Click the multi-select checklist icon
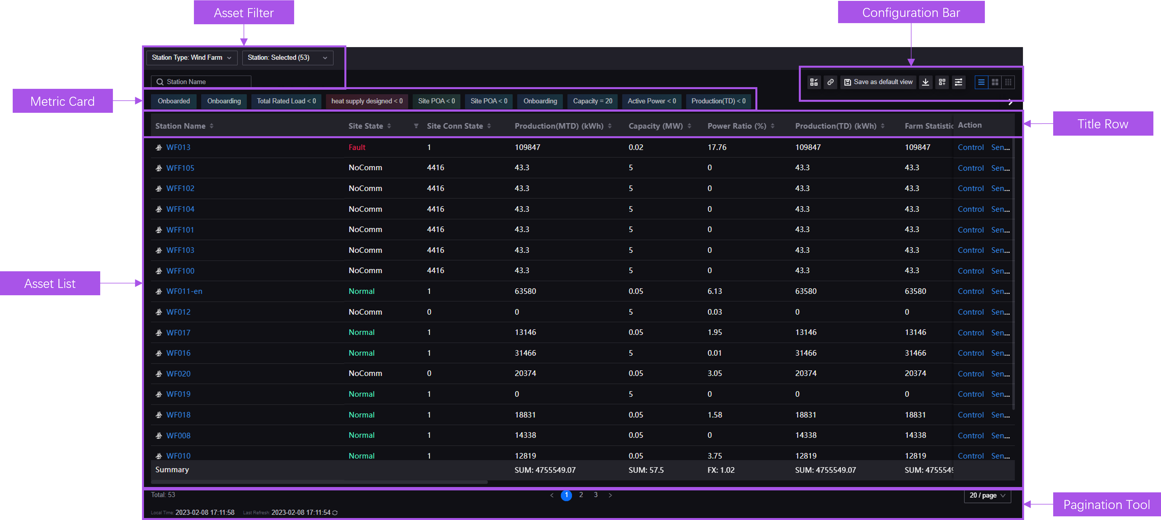 (814, 82)
